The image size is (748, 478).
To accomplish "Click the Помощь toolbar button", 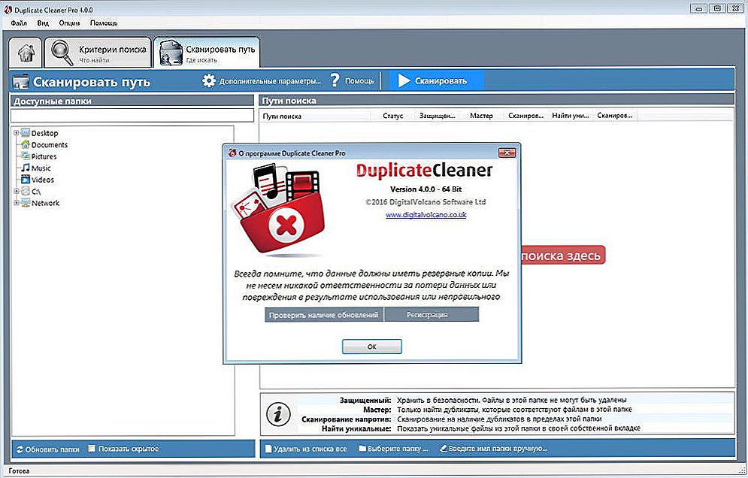I will [352, 80].
